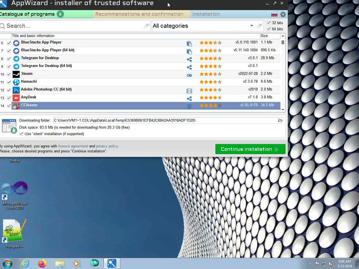359x269 pixels.
Task: Click Continue installation button
Action: pos(250,149)
